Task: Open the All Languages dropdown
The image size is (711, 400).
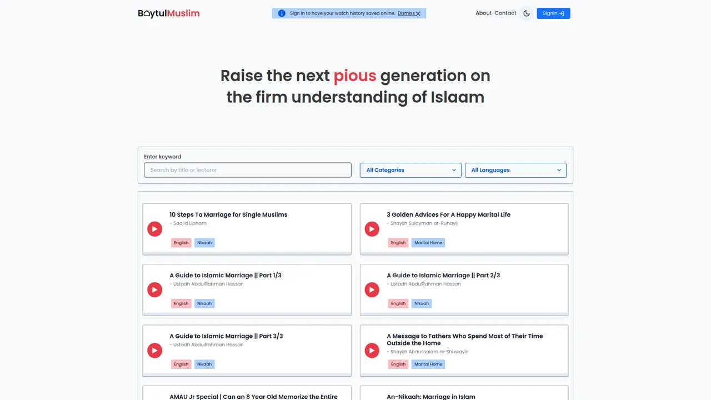Action: 515,170
